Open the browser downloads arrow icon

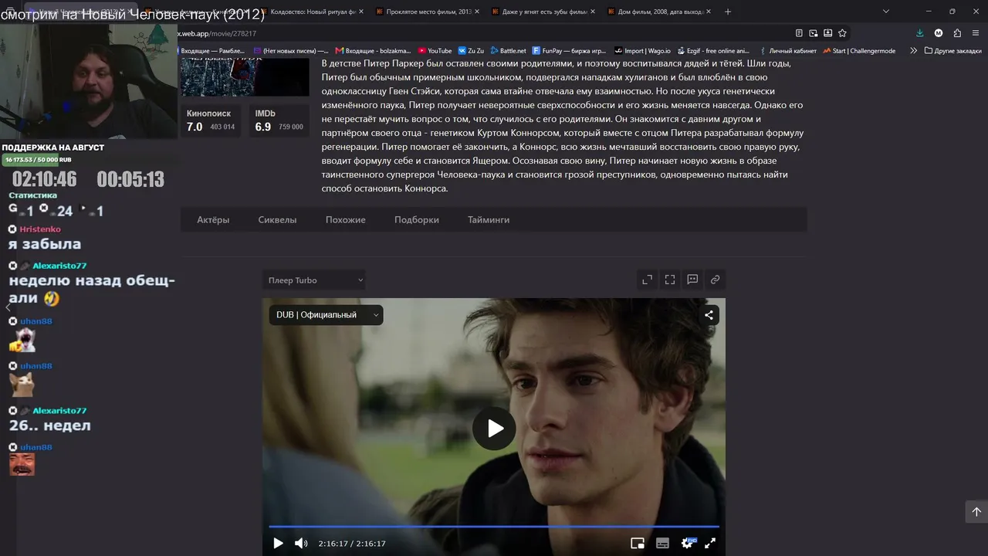tap(919, 33)
